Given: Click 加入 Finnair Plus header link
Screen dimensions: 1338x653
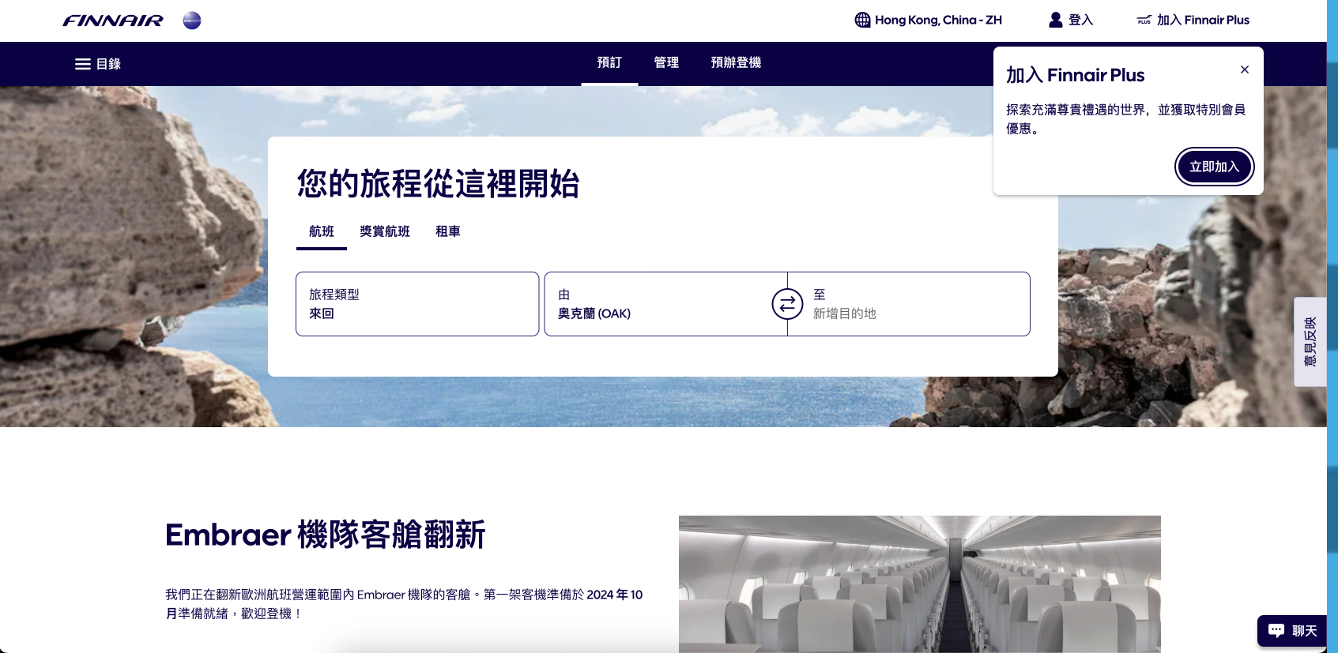Looking at the screenshot, I should click(1193, 20).
